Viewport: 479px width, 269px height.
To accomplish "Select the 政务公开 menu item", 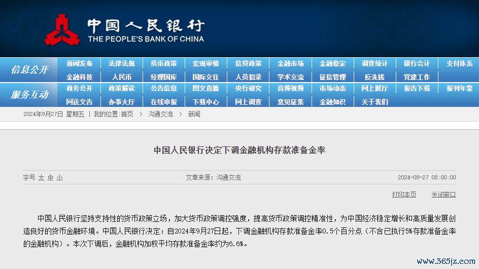I will [x=80, y=89].
